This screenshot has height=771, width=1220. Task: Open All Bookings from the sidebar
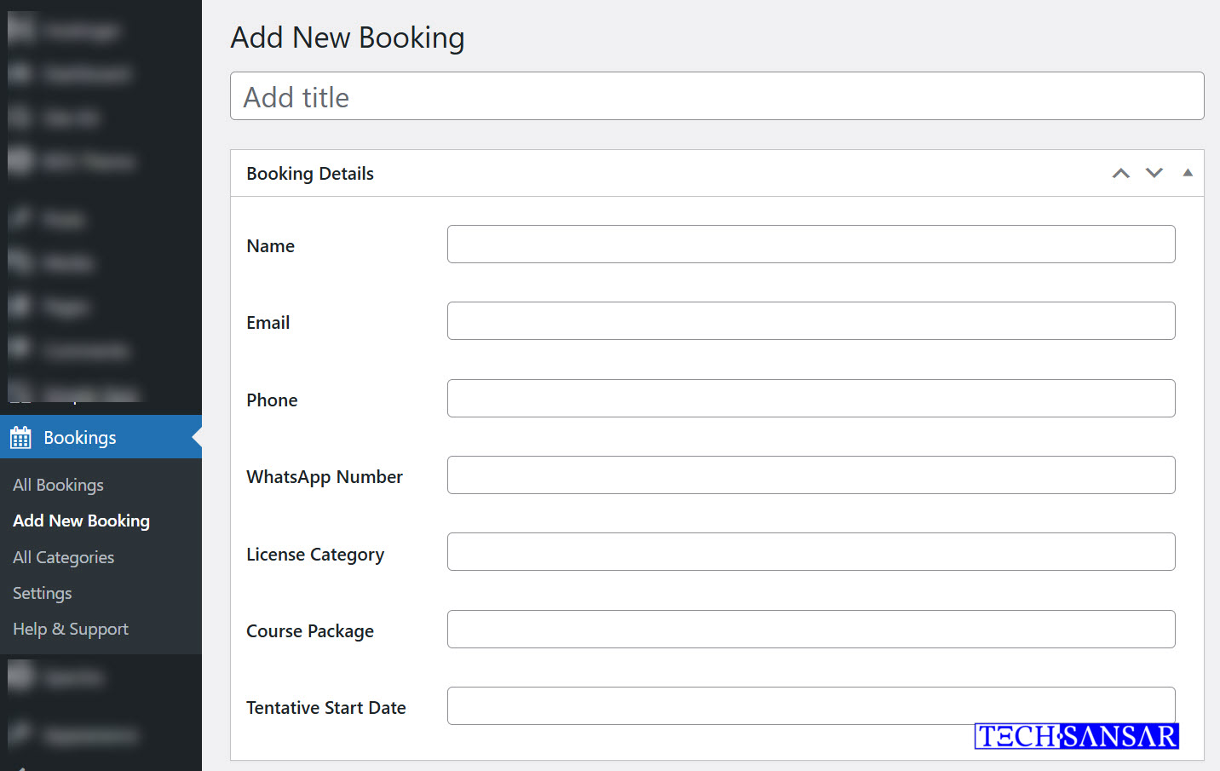pos(57,485)
